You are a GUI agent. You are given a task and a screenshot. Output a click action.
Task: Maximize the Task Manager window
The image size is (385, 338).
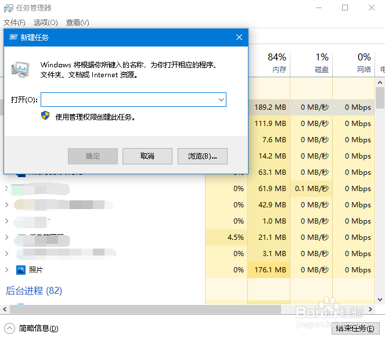tap(345, 8)
